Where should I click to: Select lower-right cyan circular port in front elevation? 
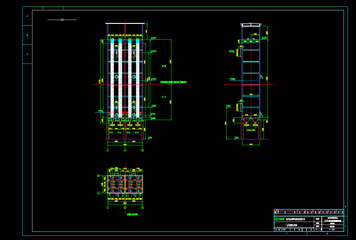click(134, 115)
